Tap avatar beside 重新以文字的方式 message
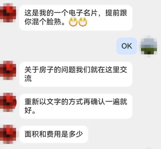Screen dimensions: 161x149 point(8,102)
